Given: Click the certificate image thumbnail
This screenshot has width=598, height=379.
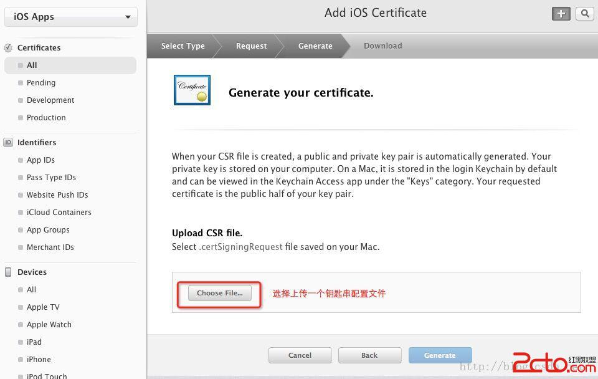Looking at the screenshot, I should pos(192,90).
